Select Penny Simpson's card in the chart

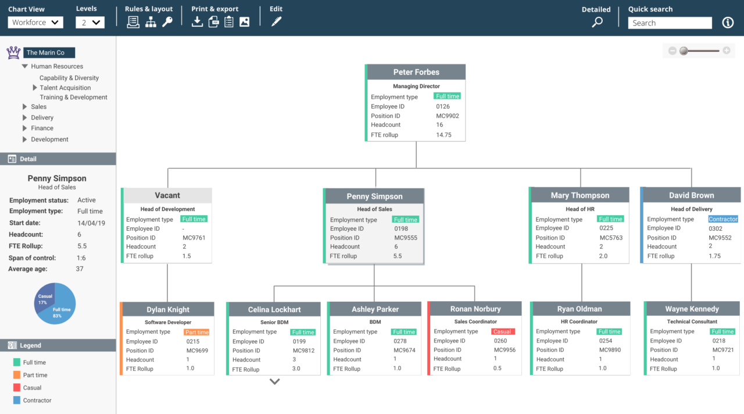[x=374, y=196]
